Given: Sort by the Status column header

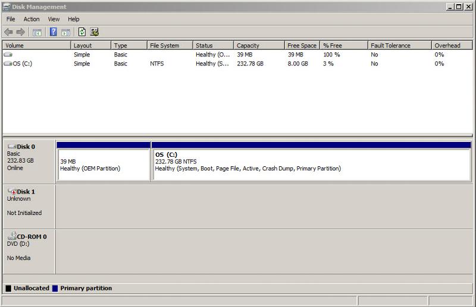Looking at the screenshot, I should coord(213,46).
